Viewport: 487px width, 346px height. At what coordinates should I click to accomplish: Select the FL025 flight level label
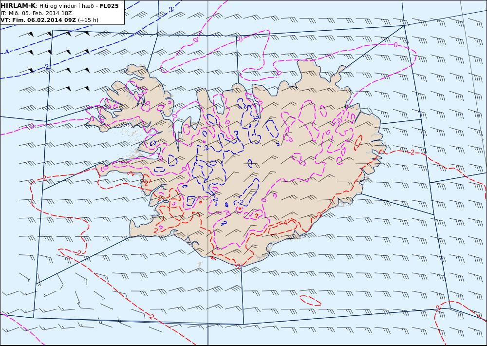coord(109,6)
